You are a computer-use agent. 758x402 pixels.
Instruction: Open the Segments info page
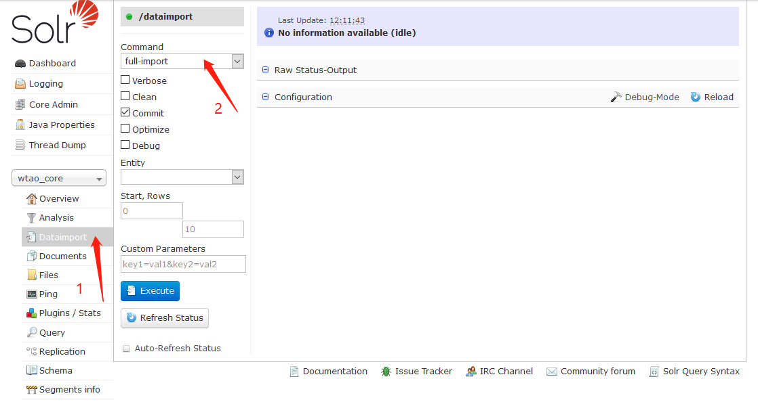coord(70,389)
